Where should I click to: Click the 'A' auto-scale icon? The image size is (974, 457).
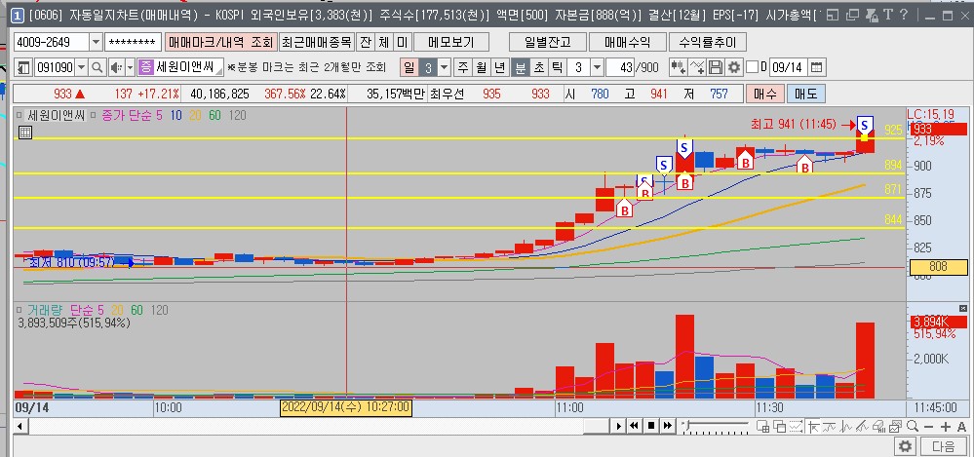(961, 427)
